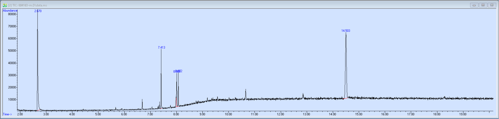Viewport: 499px width, 119px height.
Task: Select the 2.670 peak retention time label
Action: tap(38, 11)
